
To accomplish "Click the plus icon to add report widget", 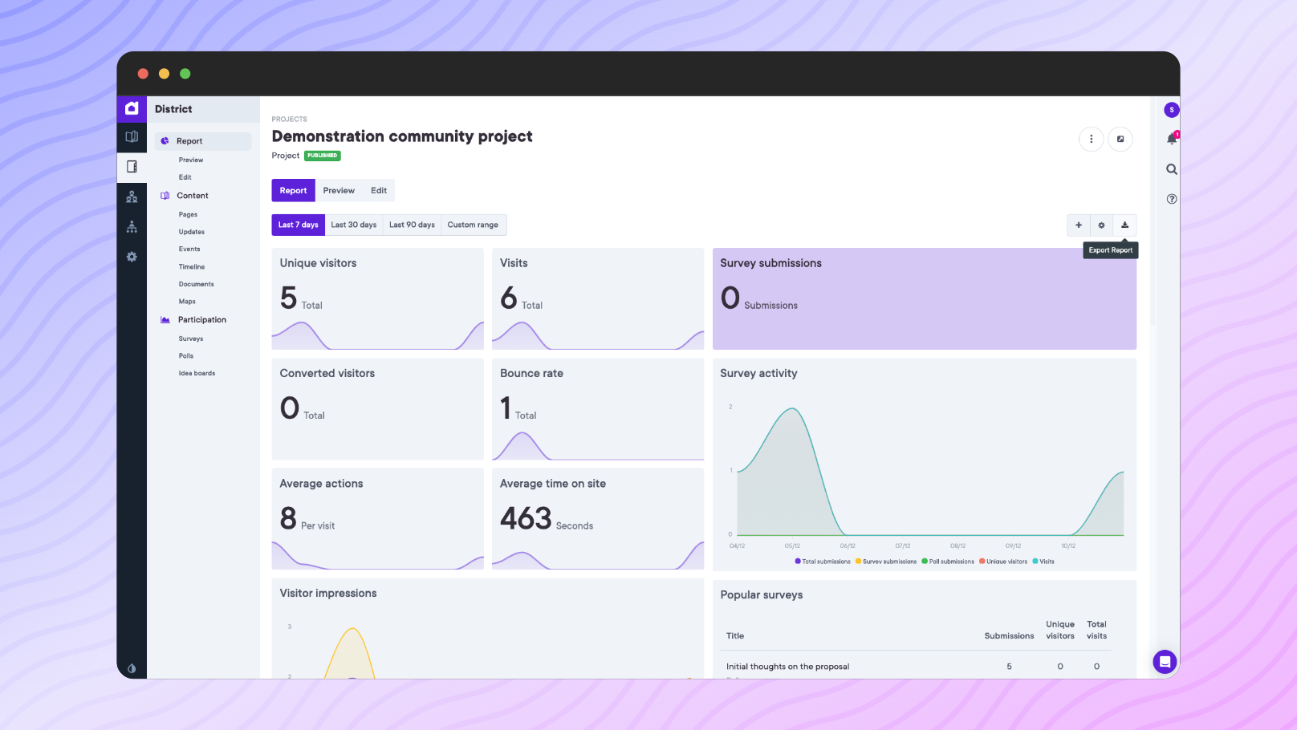I will (1078, 225).
